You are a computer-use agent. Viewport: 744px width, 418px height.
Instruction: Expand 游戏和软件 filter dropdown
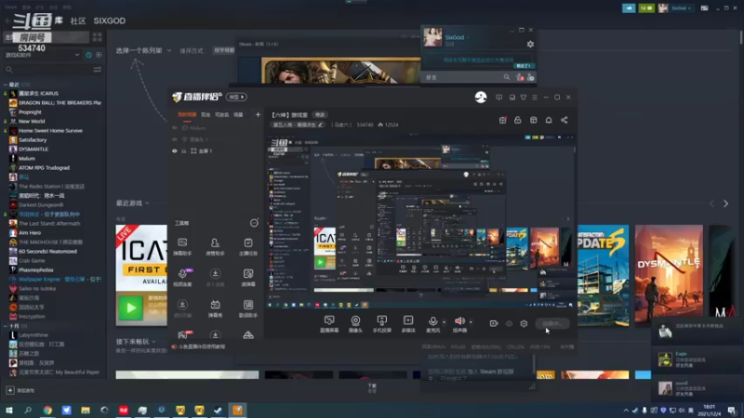point(43,55)
